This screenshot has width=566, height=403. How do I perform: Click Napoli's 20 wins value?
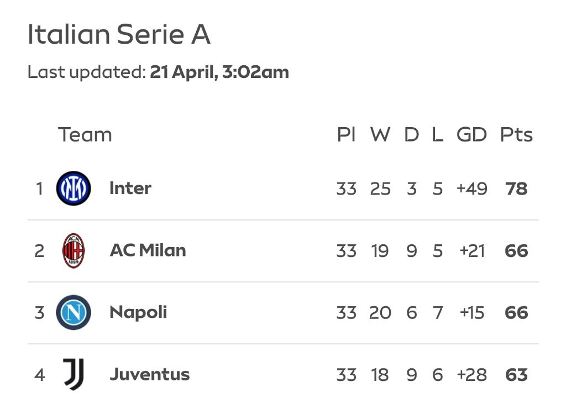click(380, 313)
